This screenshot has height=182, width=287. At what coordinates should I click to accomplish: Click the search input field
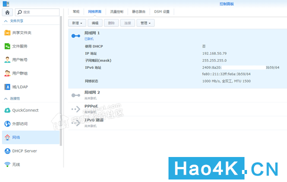(37, 12)
